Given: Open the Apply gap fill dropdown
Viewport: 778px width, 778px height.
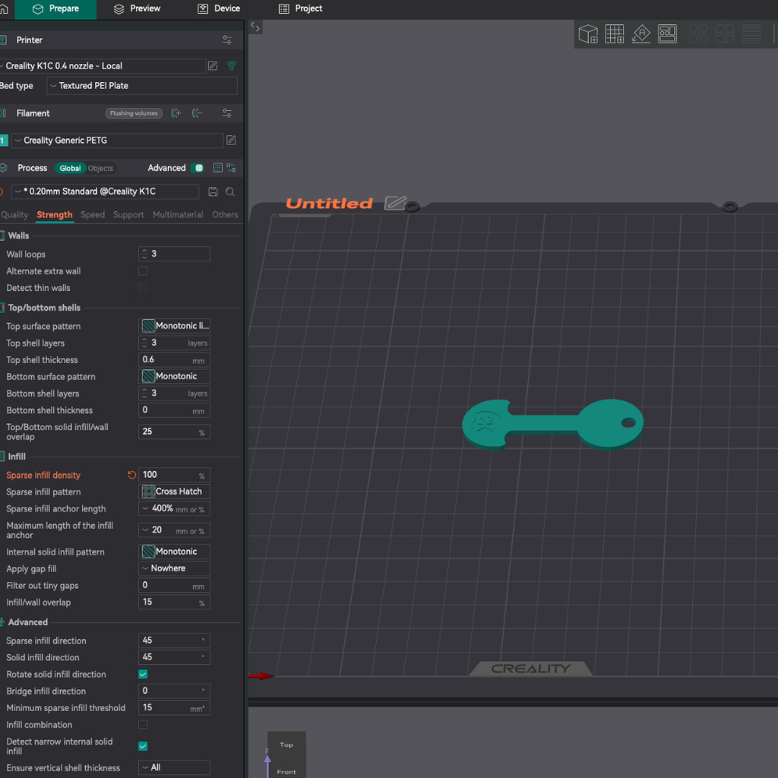Looking at the screenshot, I should tap(174, 568).
